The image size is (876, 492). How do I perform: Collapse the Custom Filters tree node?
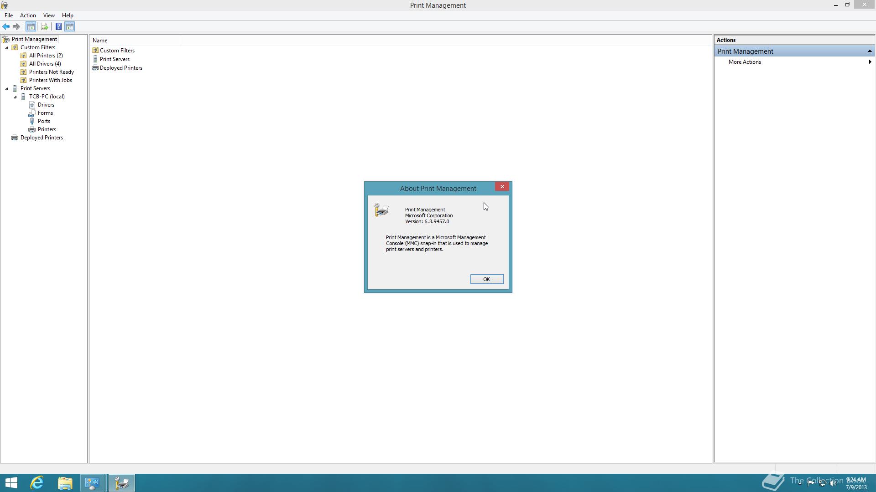pos(6,48)
